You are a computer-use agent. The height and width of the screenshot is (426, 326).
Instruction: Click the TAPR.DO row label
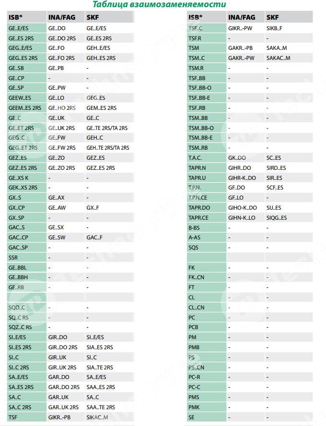pyautogui.click(x=199, y=208)
